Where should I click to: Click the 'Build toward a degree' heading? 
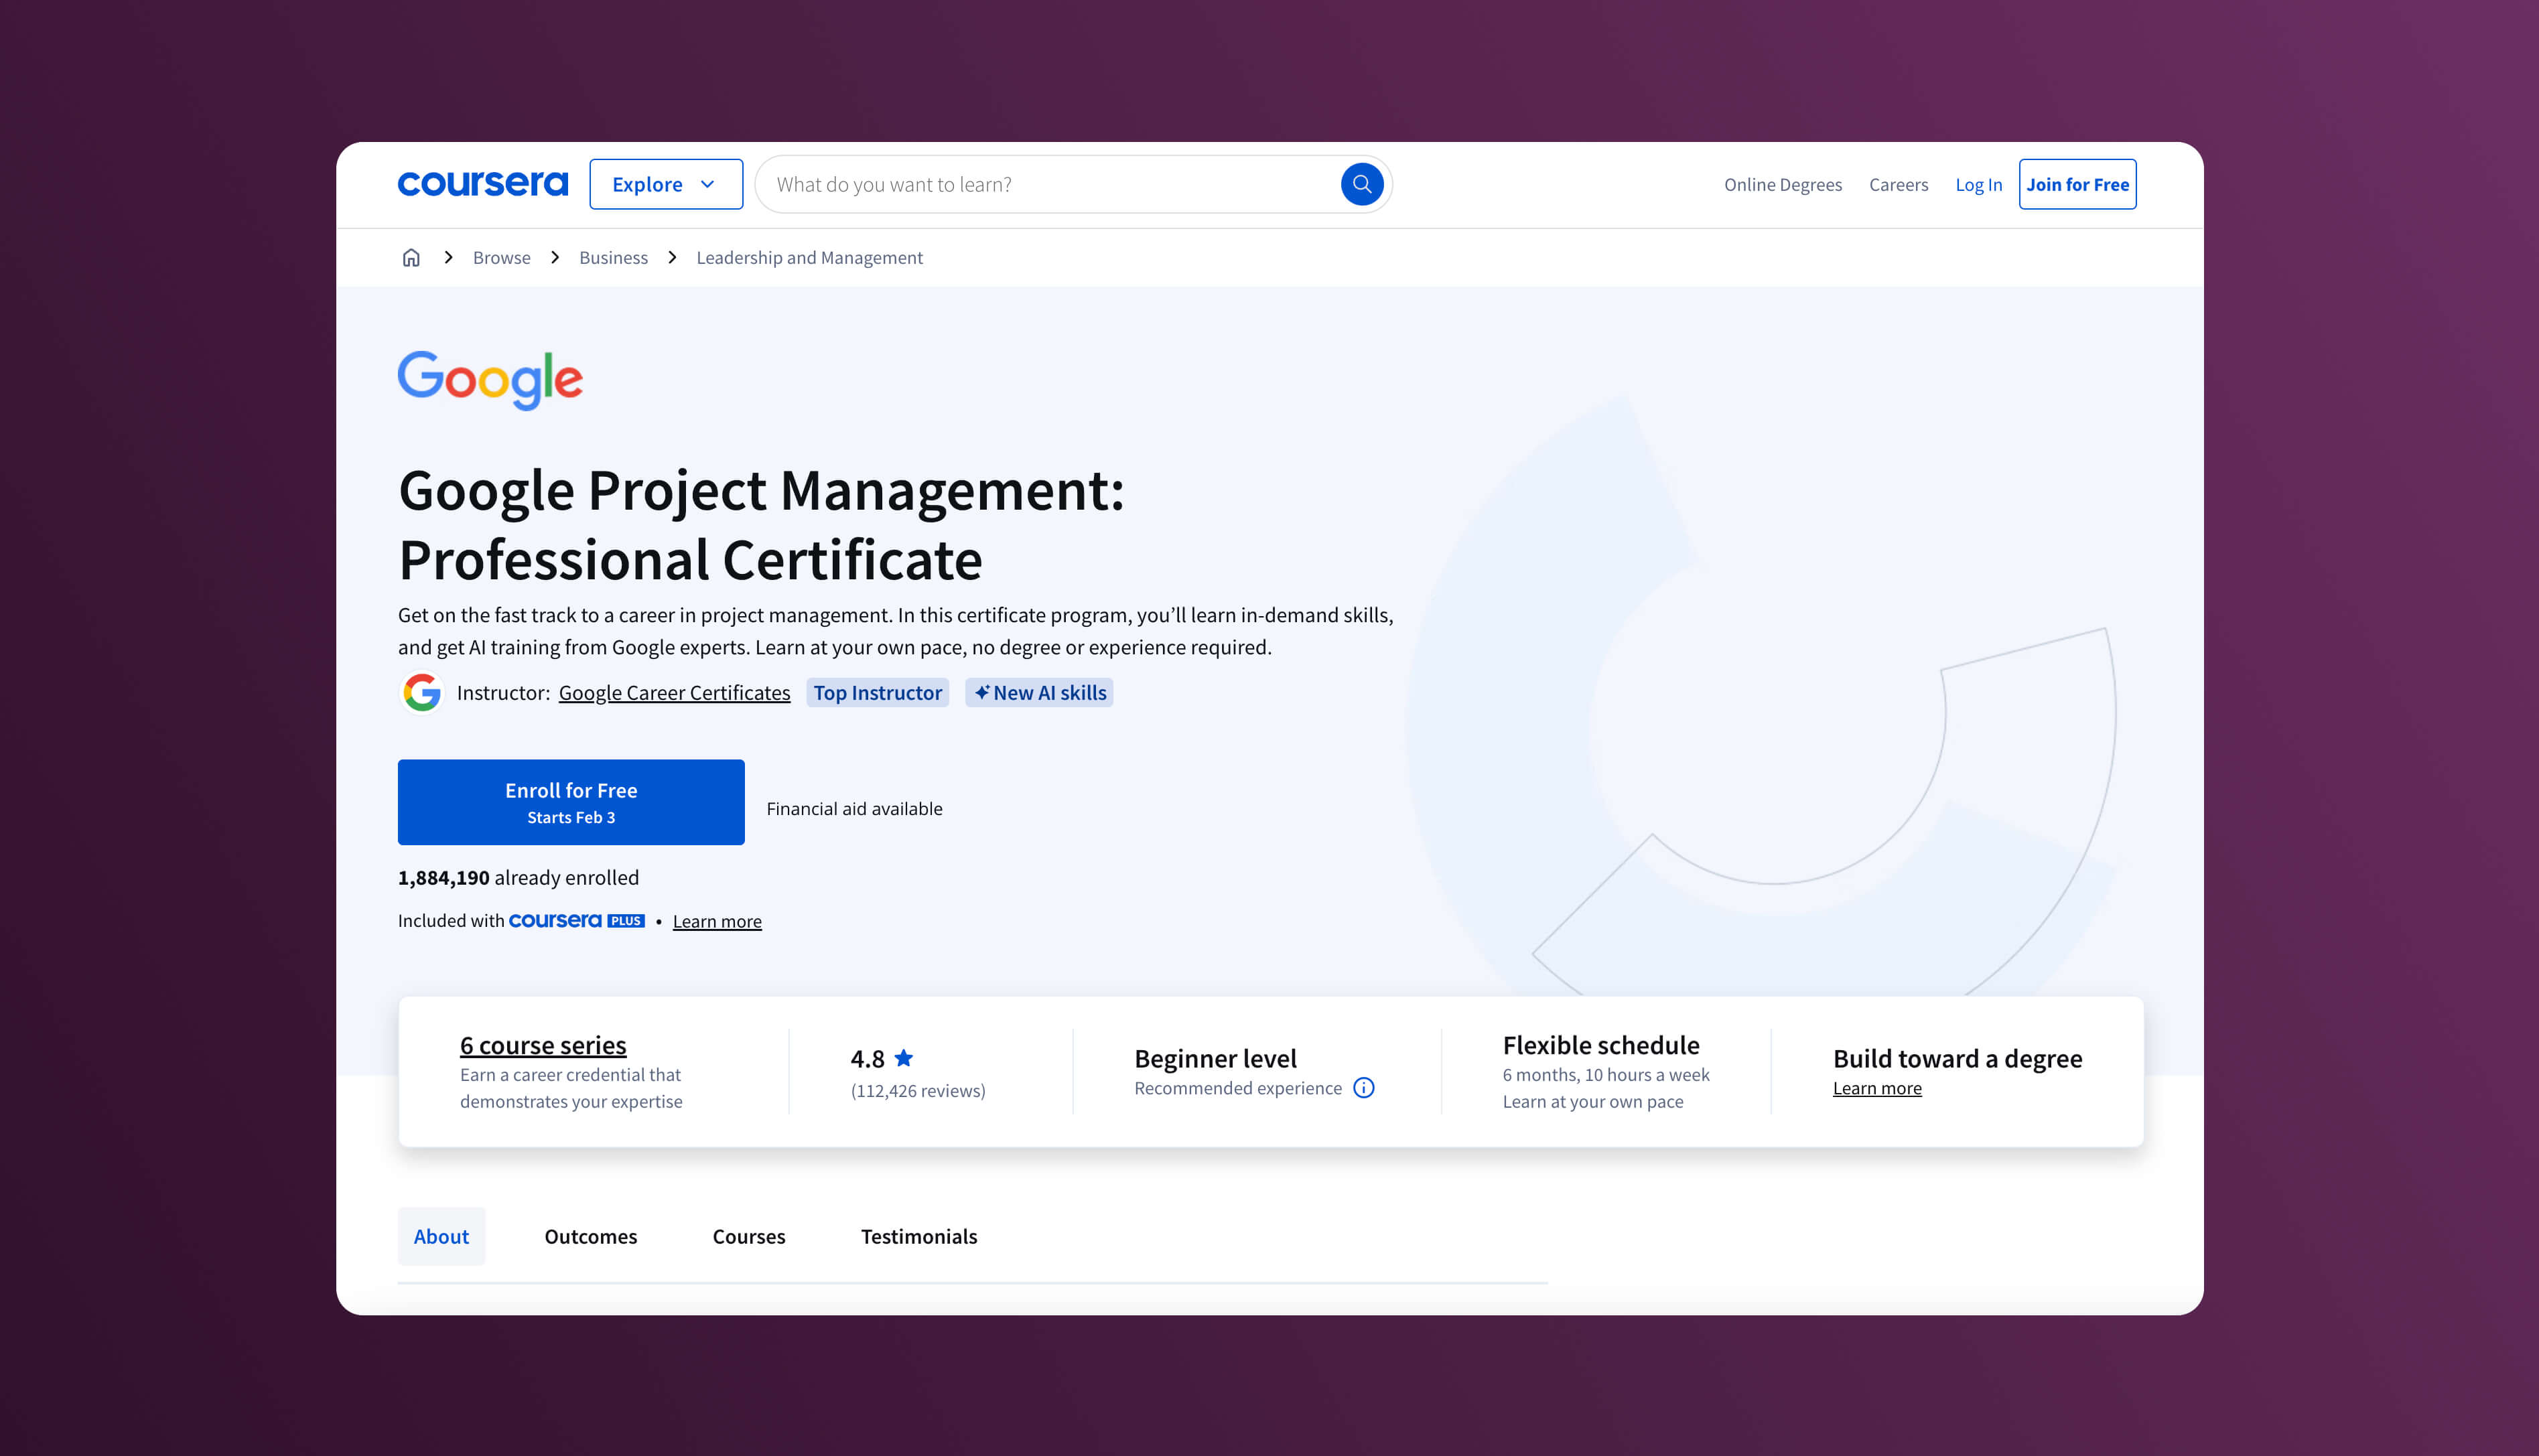coord(1957,1058)
